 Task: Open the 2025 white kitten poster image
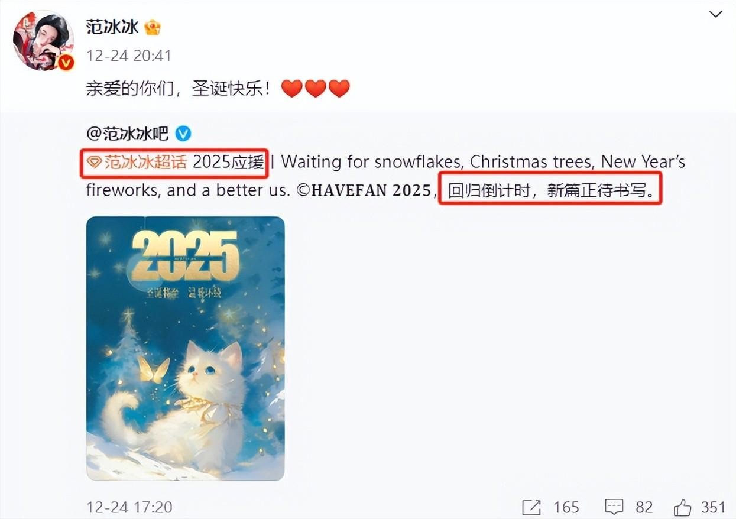tap(186, 348)
